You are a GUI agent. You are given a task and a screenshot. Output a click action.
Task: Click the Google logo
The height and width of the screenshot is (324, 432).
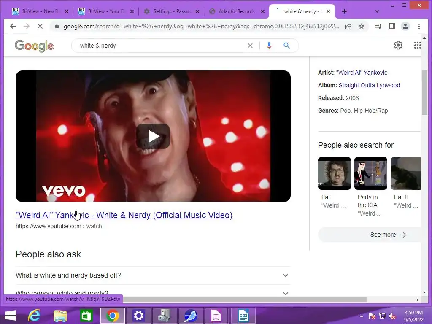(x=34, y=46)
